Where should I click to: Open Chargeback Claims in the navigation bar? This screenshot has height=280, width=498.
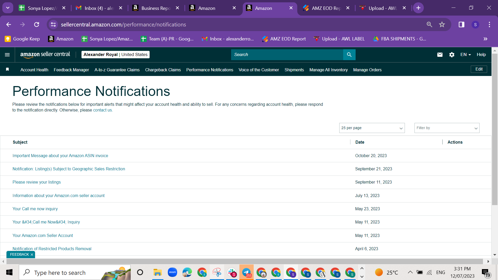click(x=163, y=70)
